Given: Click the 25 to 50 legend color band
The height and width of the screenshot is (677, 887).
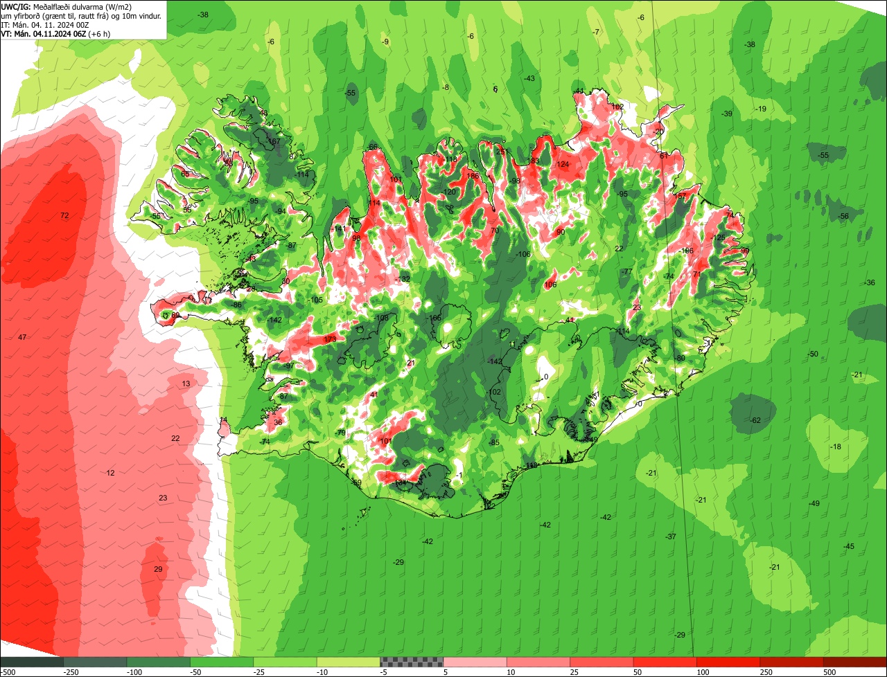Looking at the screenshot, I should tap(601, 662).
